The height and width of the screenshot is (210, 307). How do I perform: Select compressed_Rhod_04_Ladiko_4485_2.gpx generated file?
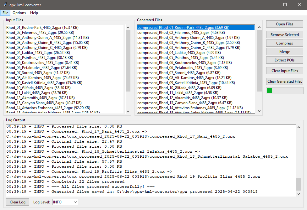(x=196, y=53)
